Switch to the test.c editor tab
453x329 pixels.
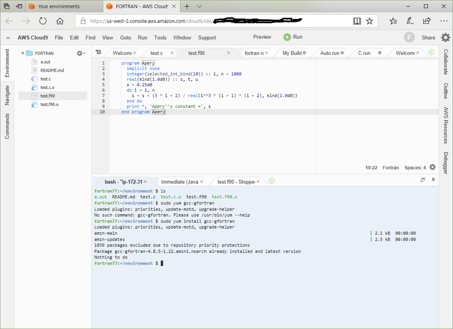click(x=157, y=53)
